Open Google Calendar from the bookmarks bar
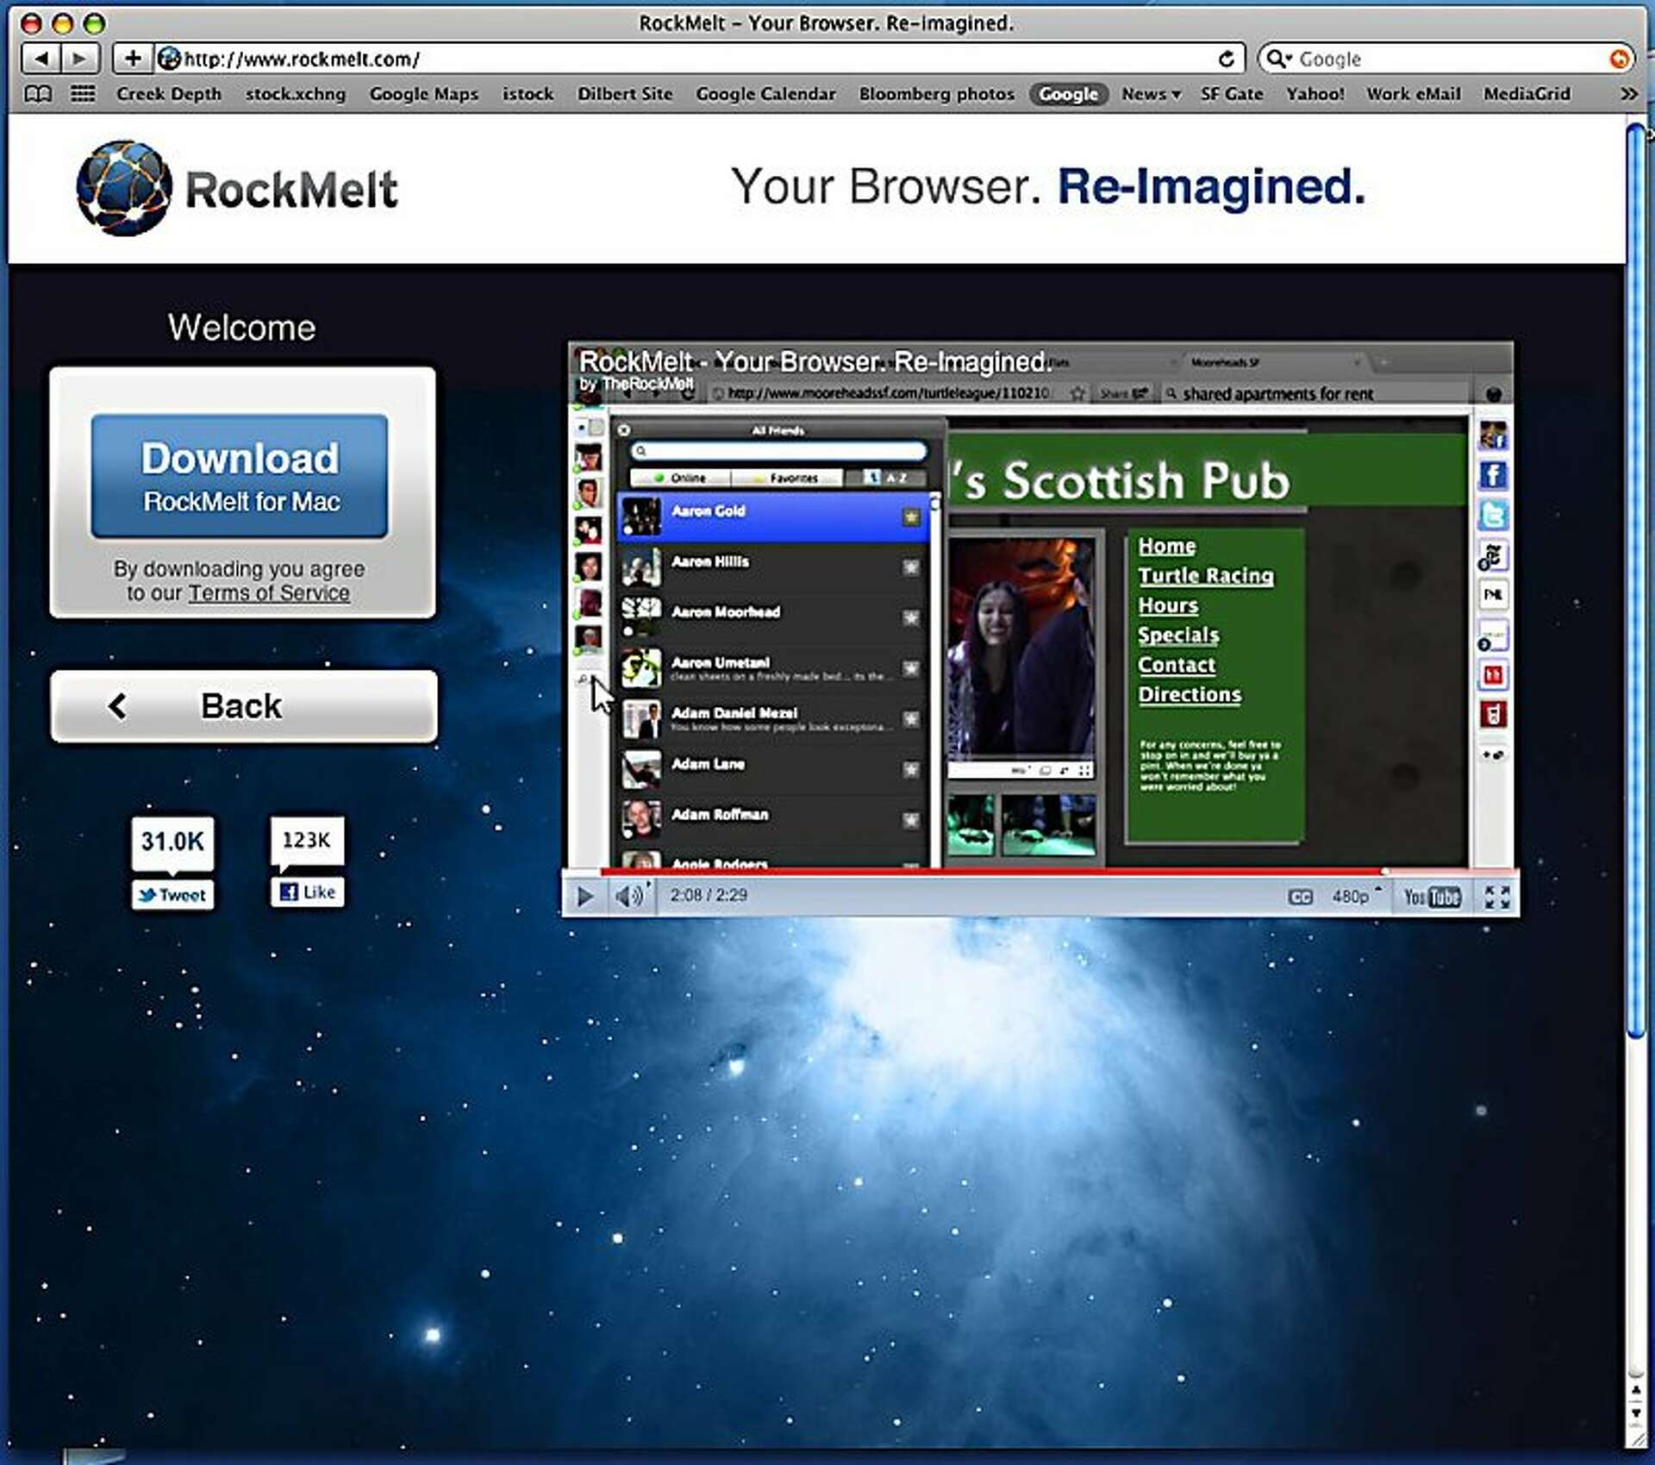The width and height of the screenshot is (1655, 1465). 765,94
